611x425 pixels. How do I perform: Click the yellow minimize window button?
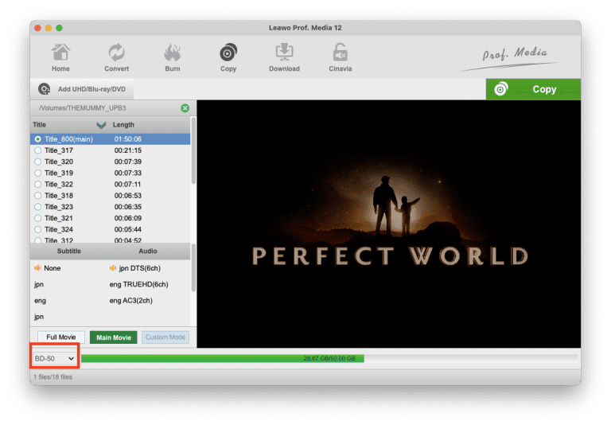49,28
